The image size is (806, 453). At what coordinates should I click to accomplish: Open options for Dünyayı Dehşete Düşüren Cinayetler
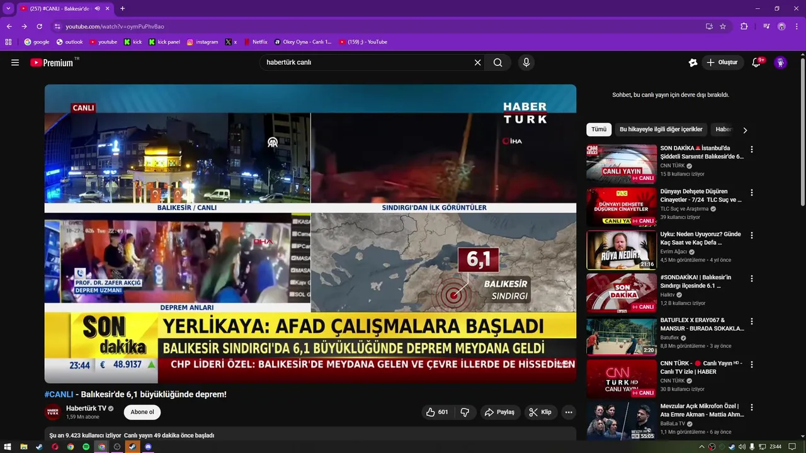point(751,193)
